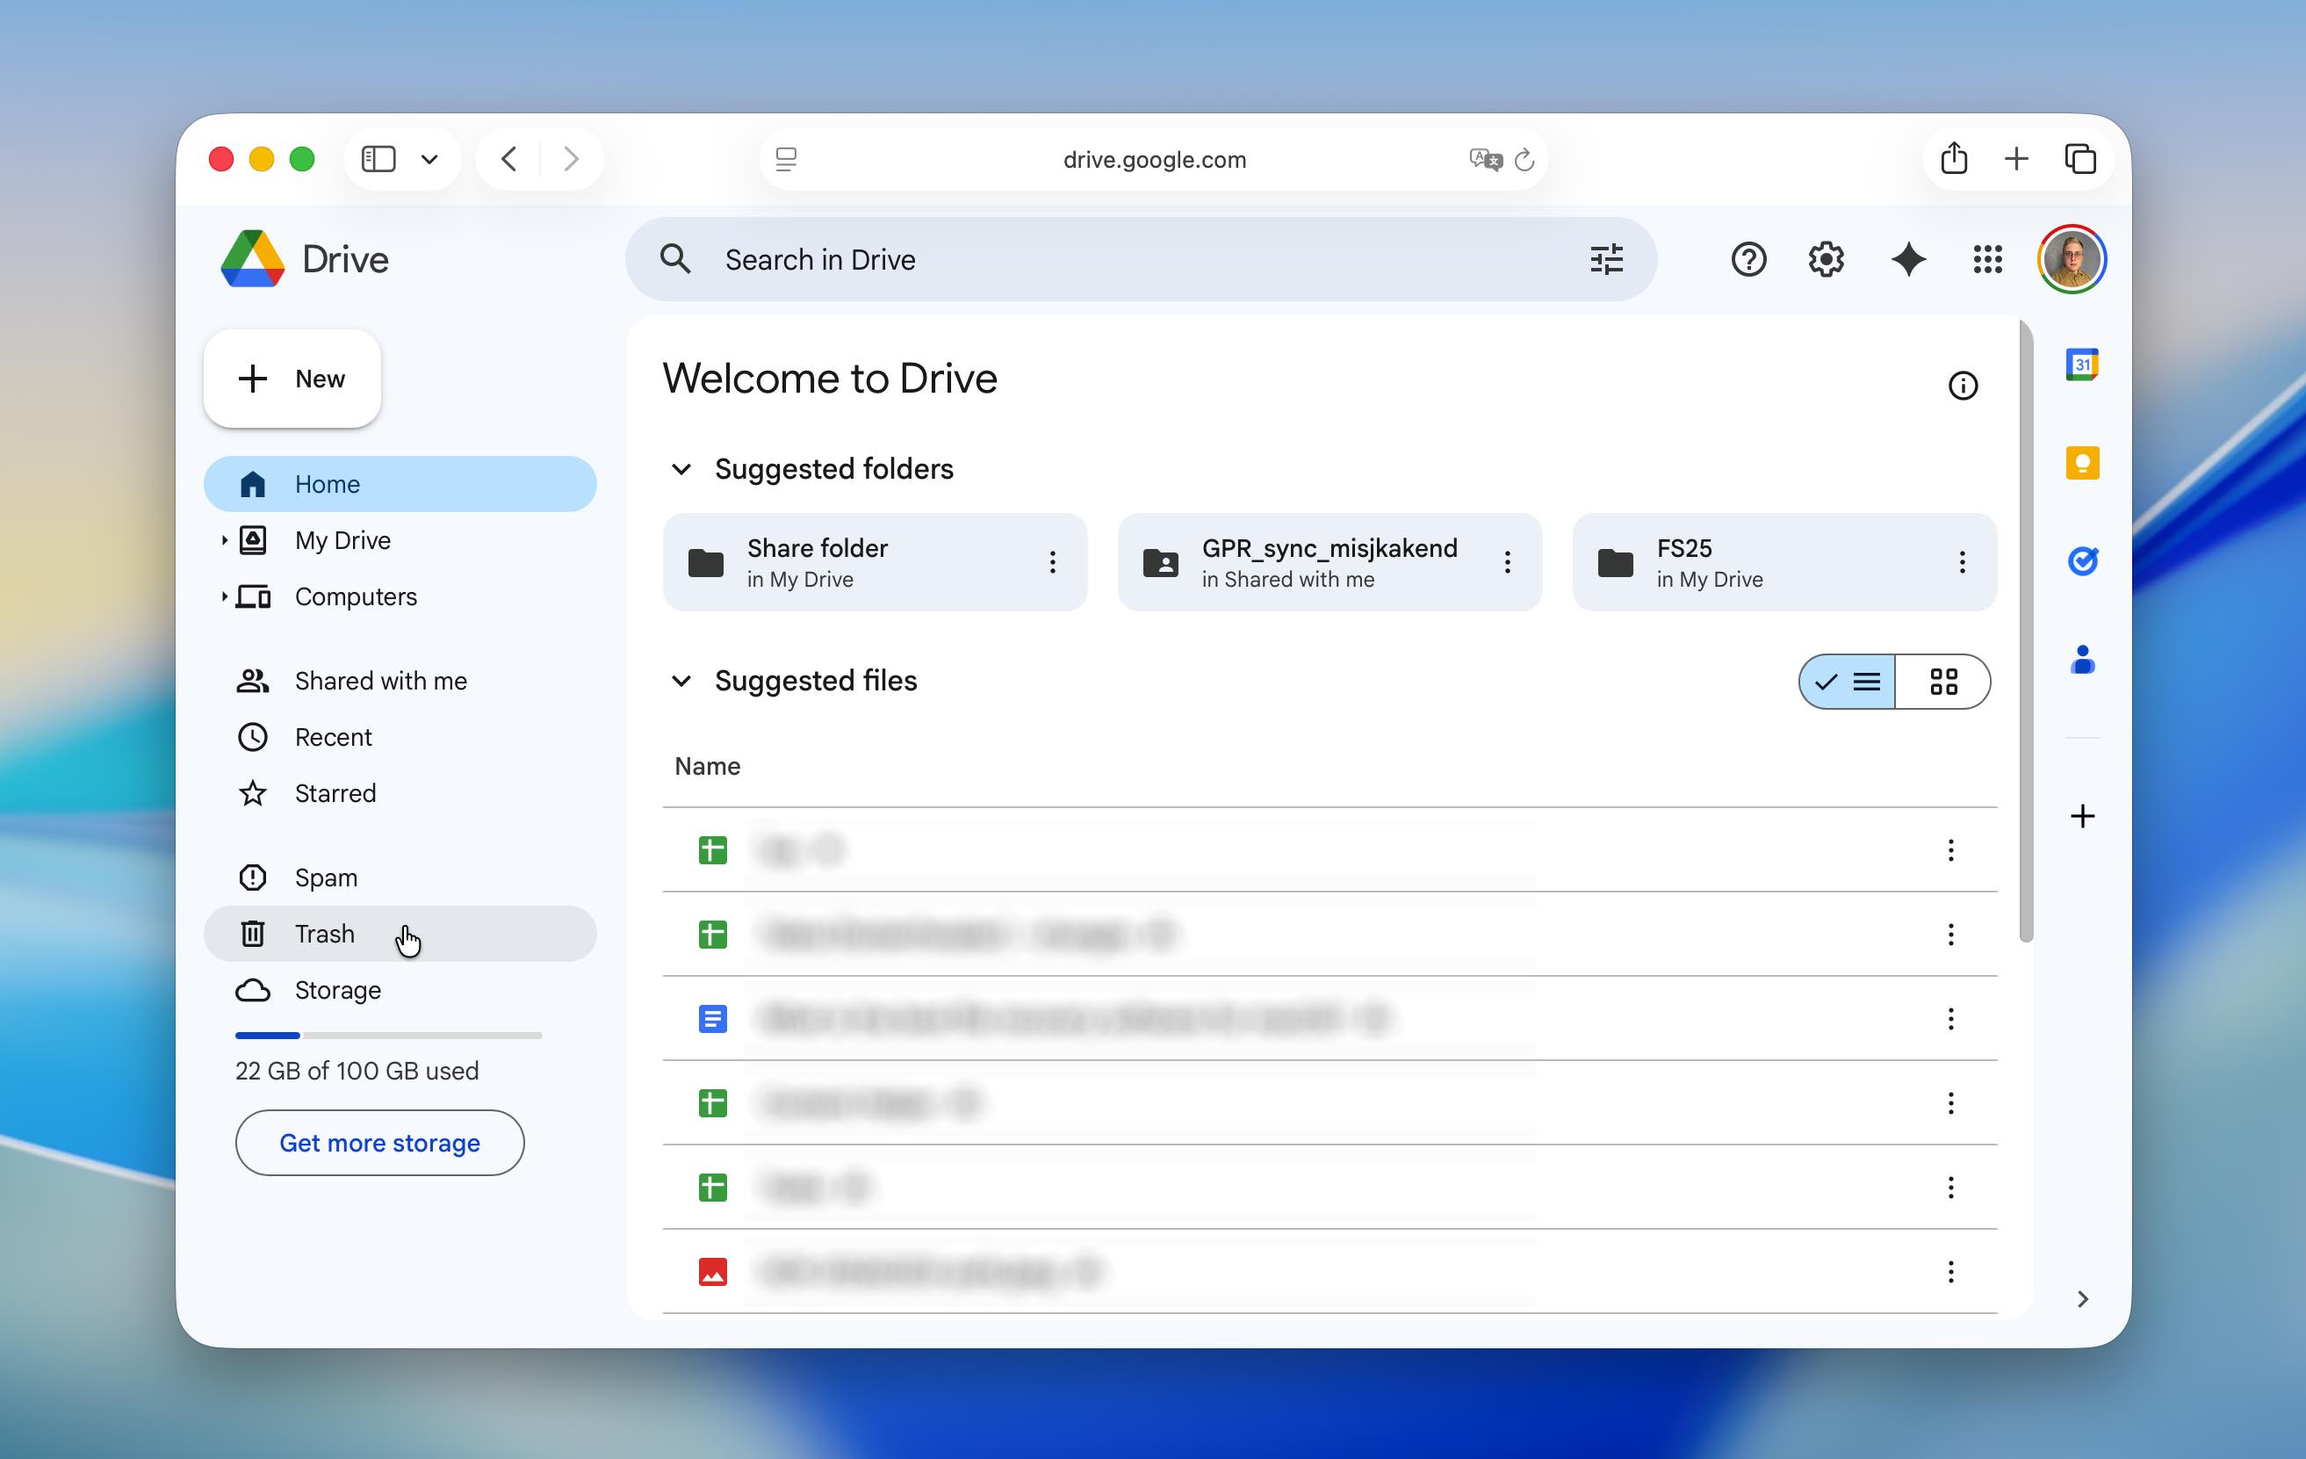Open Contacts side panel icon
The height and width of the screenshot is (1459, 2306).
pyautogui.click(x=2082, y=660)
